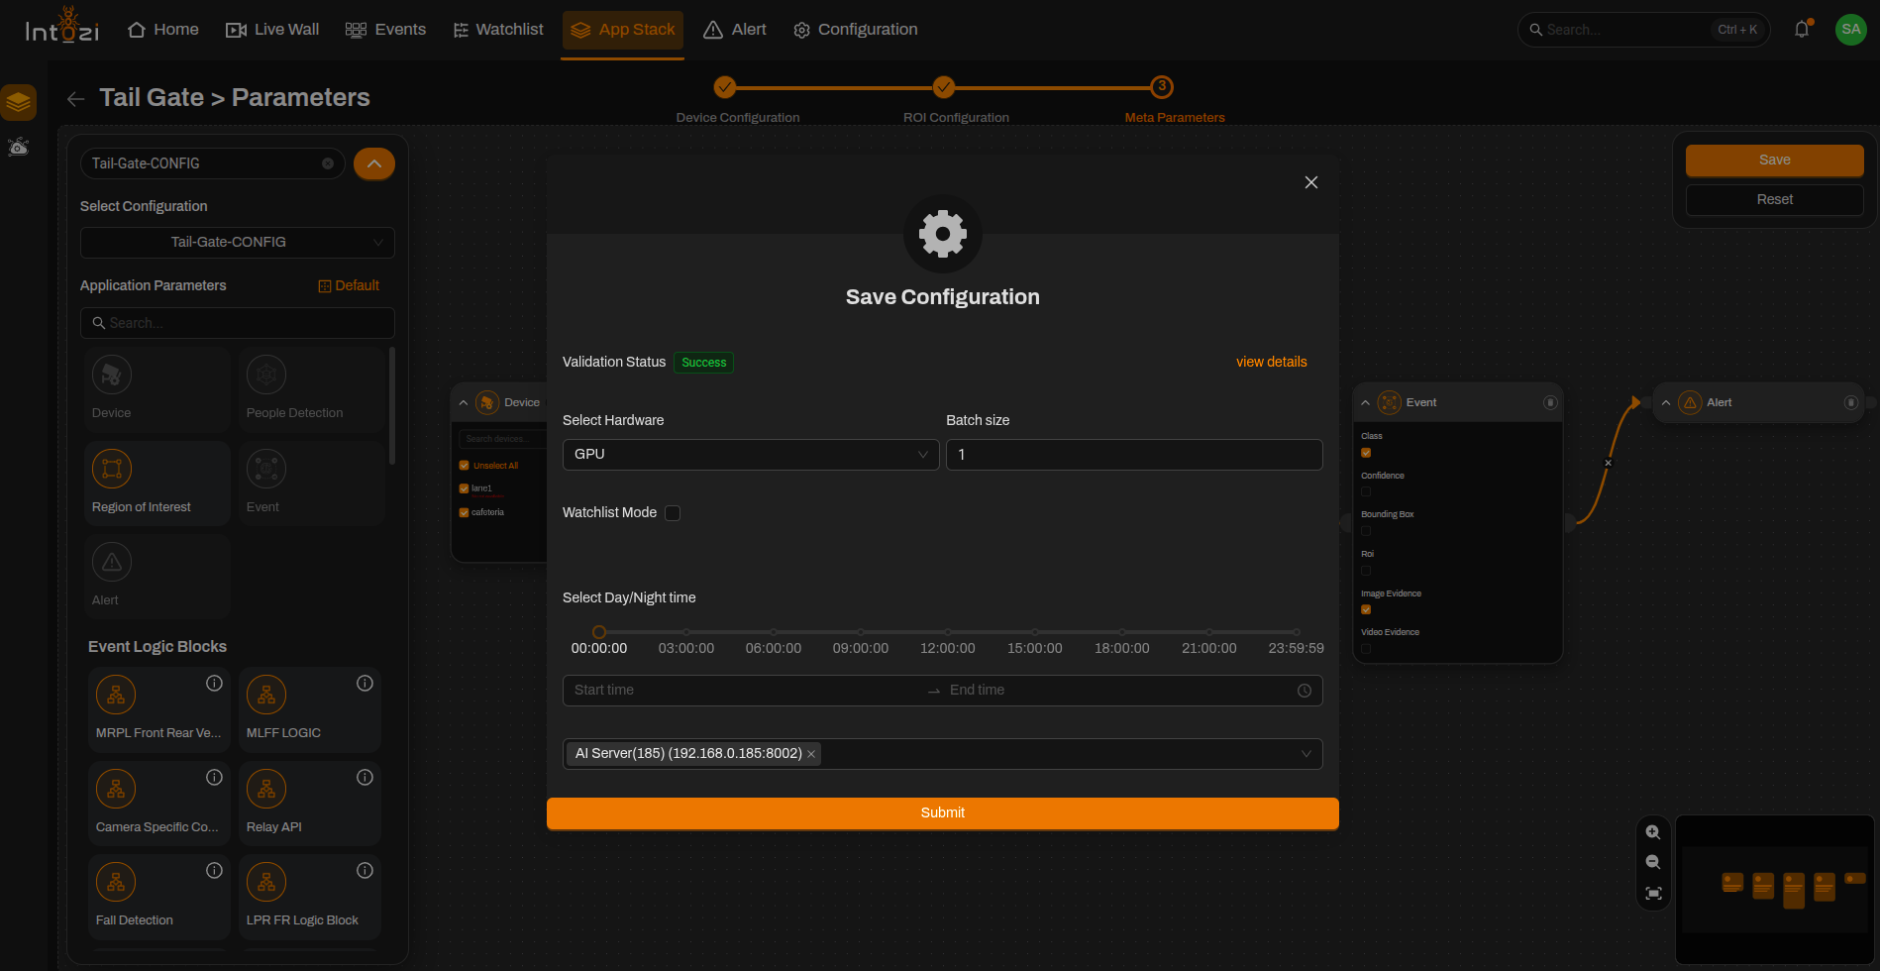The image size is (1880, 971).
Task: Expand the AI Server selection dropdown
Action: pos(943,754)
